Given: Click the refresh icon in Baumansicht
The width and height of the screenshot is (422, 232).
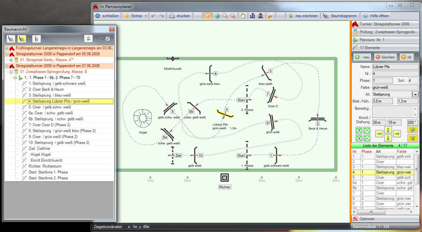Looking at the screenshot, I should [x=88, y=39].
